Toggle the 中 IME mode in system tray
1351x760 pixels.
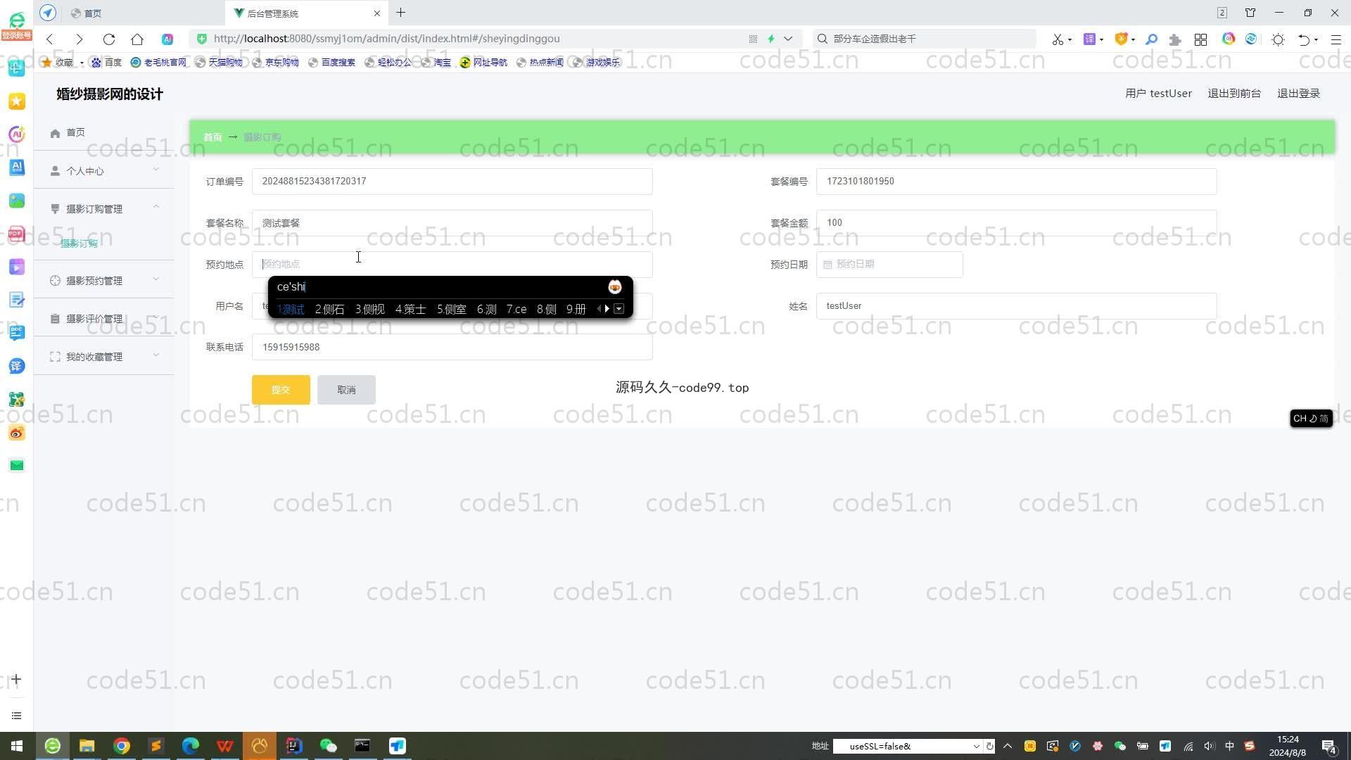1229,746
